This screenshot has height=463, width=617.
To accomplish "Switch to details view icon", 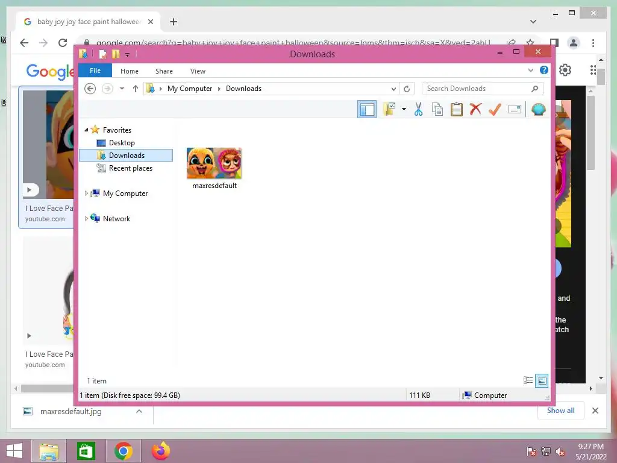I will pos(528,380).
